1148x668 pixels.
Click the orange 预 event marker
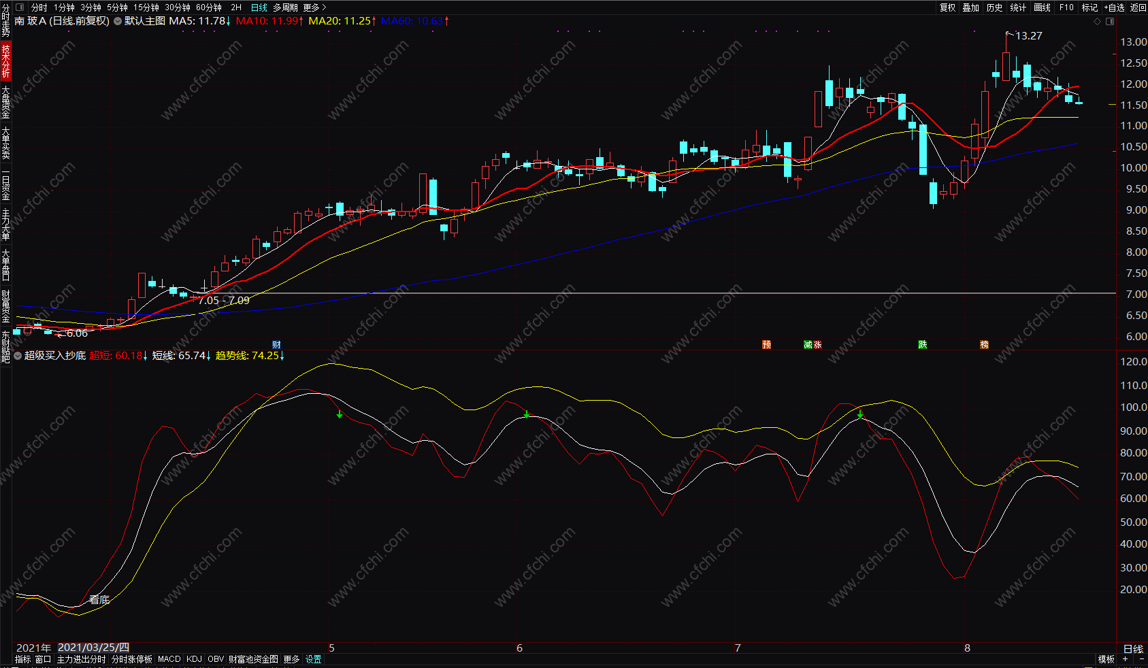click(x=766, y=345)
